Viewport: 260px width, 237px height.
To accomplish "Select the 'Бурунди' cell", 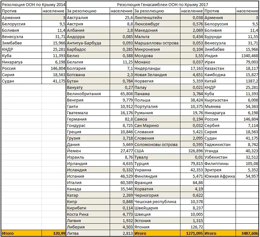I will point(220,36).
